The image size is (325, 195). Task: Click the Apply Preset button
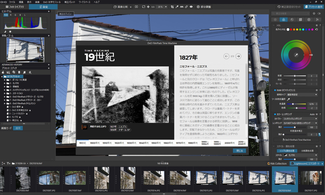[x=314, y=7]
